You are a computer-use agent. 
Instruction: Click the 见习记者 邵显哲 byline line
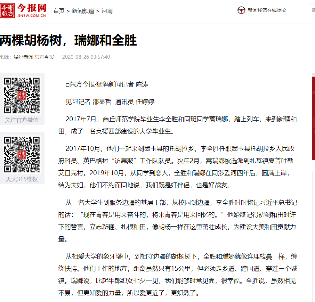tap(110, 102)
